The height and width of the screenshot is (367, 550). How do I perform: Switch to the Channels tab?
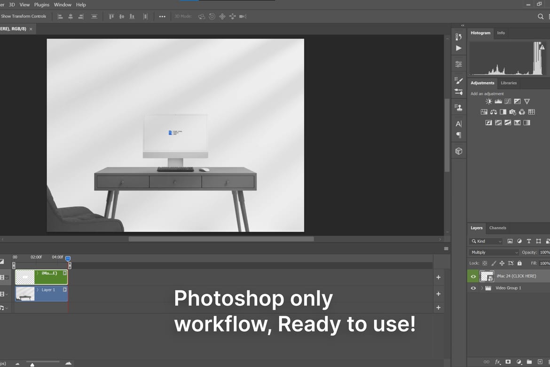[x=498, y=228]
